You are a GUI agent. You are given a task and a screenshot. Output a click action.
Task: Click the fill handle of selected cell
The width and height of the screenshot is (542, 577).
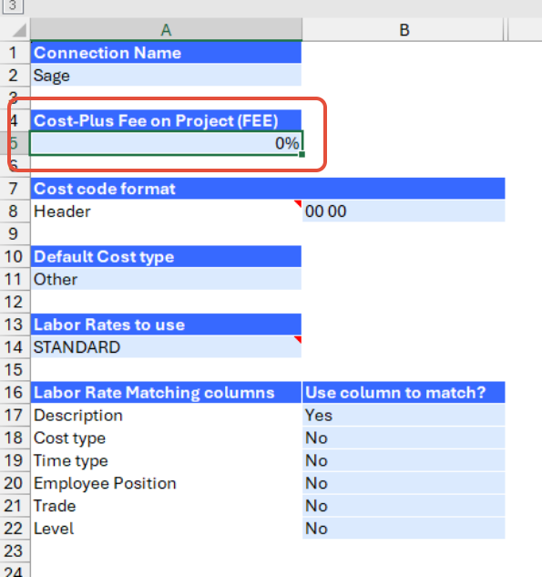point(302,155)
